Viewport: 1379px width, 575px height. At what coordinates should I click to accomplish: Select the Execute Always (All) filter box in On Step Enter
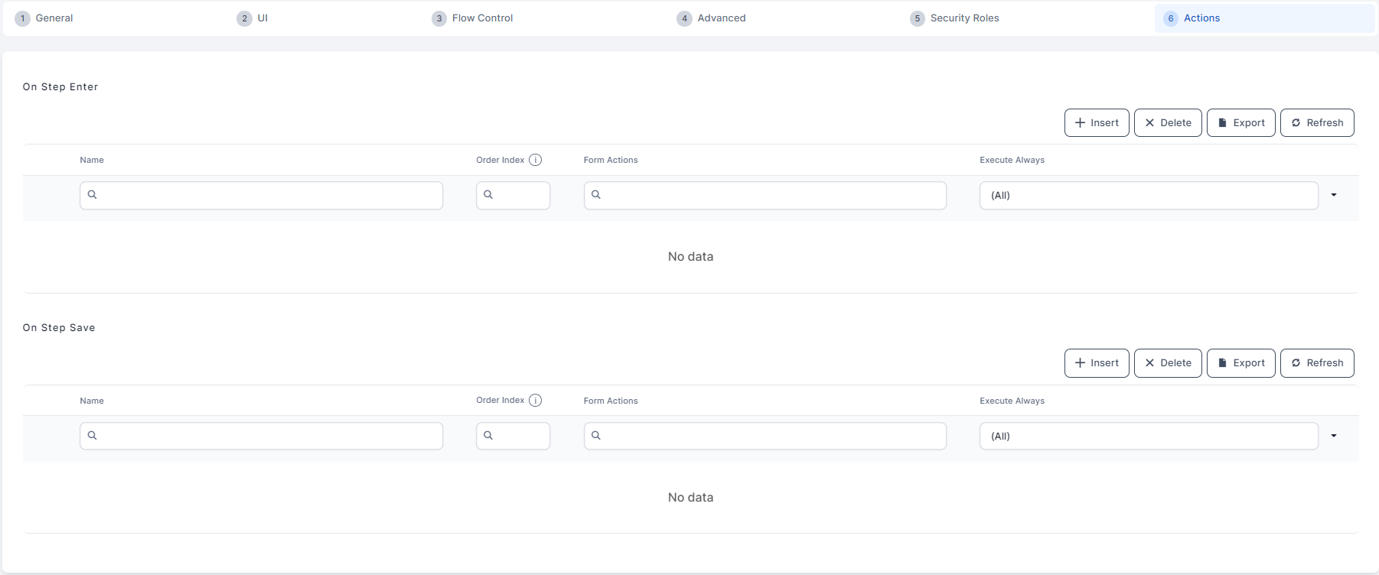click(x=1148, y=196)
